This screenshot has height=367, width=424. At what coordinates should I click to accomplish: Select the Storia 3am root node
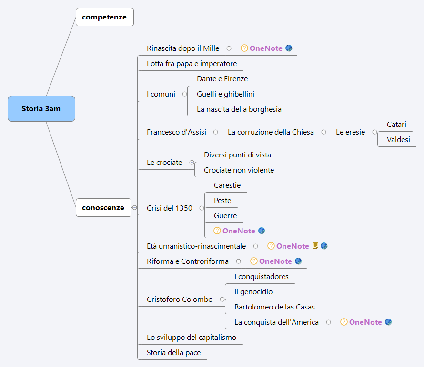[41, 108]
